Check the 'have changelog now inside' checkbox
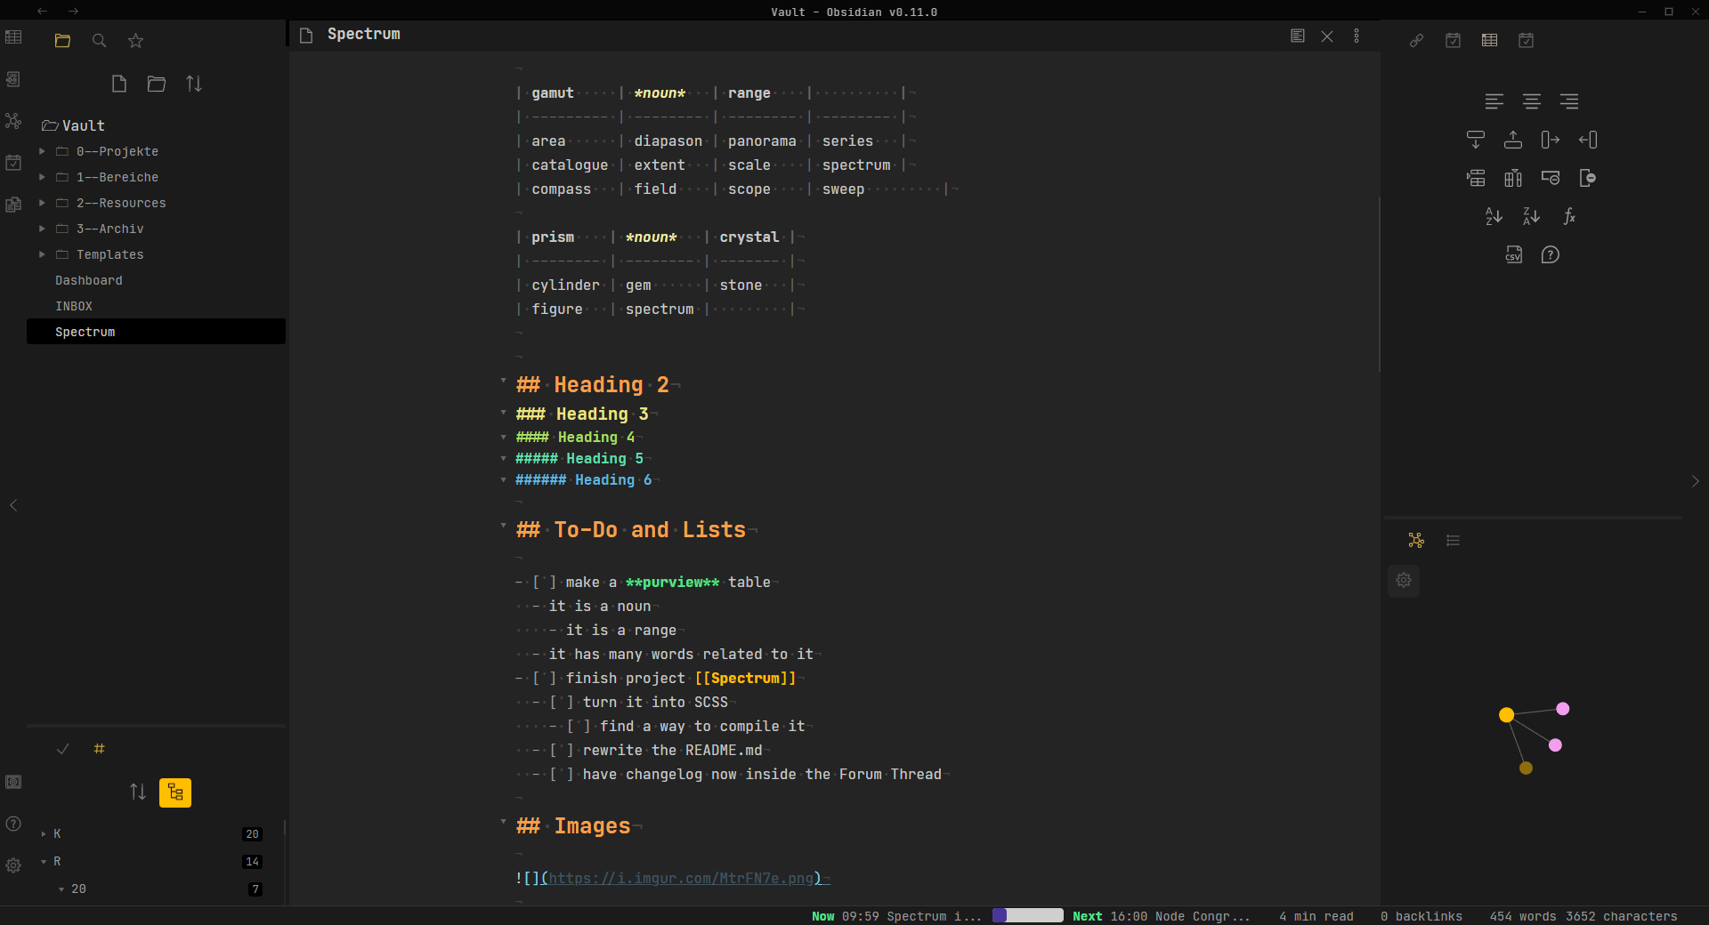Image resolution: width=1709 pixels, height=925 pixels. (561, 774)
